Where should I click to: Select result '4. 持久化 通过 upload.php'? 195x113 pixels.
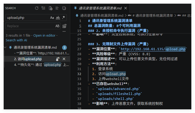37,65
